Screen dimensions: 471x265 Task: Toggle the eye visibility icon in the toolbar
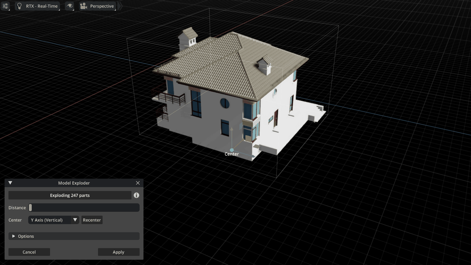pyautogui.click(x=69, y=6)
